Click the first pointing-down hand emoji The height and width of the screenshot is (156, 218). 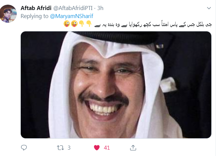pos(82,24)
